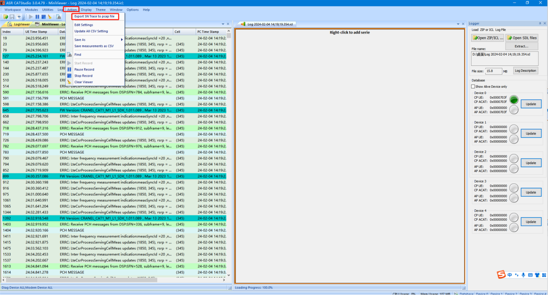
Task: Enable Show Alive Device only checkbox
Action: [x=473, y=87]
